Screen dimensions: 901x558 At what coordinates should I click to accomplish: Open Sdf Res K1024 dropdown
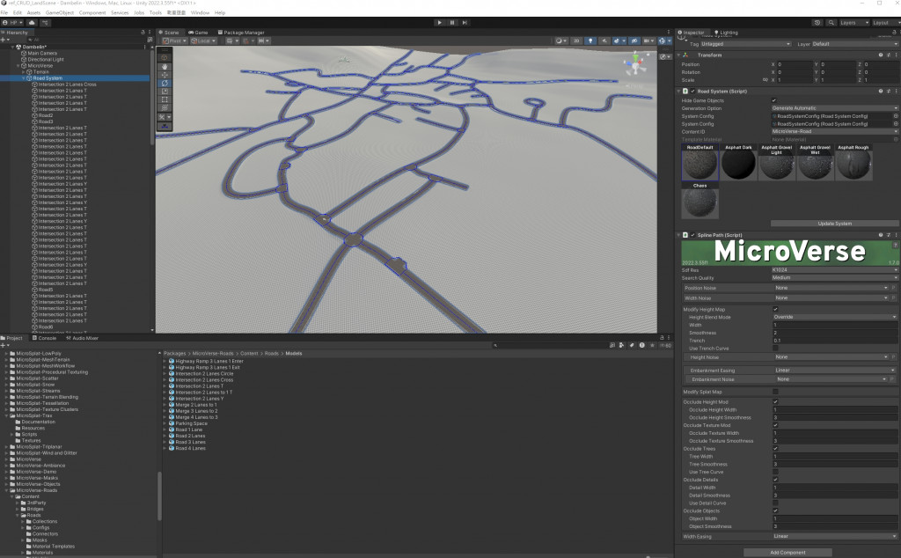point(834,270)
